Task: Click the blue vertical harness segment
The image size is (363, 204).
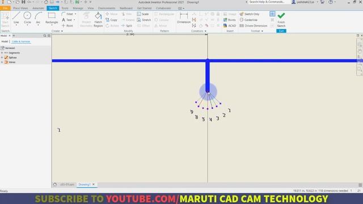Action: pyautogui.click(x=208, y=76)
